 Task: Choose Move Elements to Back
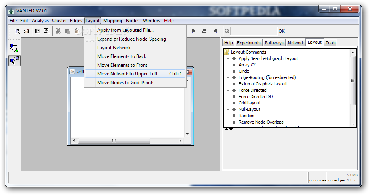click(x=135, y=56)
